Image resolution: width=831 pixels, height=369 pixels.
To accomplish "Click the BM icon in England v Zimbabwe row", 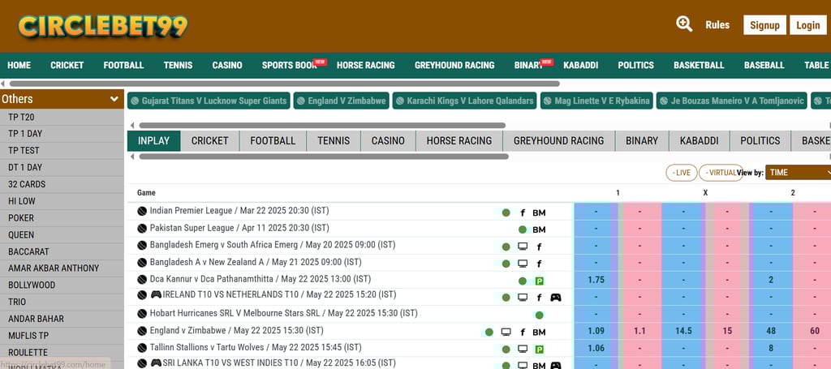I will [539, 333].
